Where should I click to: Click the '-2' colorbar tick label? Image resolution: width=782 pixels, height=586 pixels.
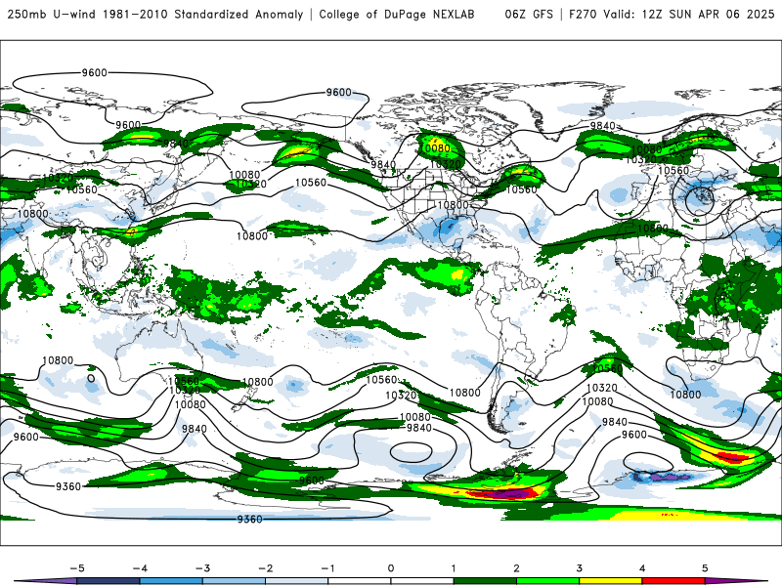point(265,568)
